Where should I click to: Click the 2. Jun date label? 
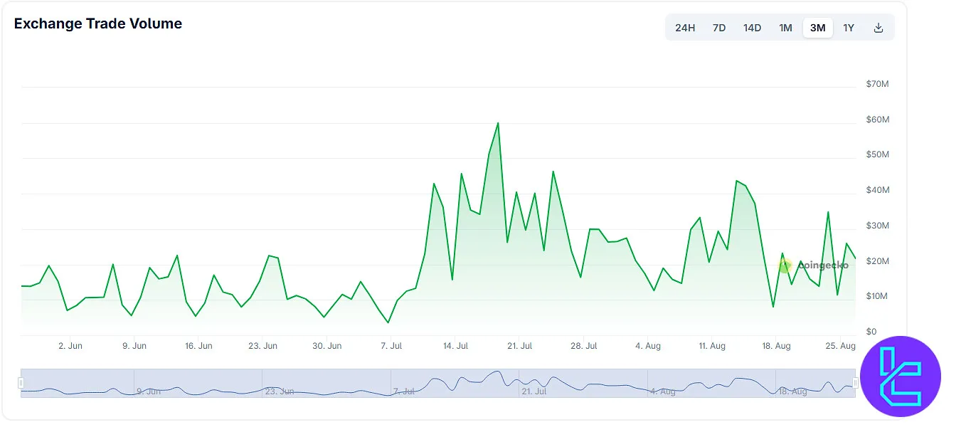pyautogui.click(x=70, y=346)
